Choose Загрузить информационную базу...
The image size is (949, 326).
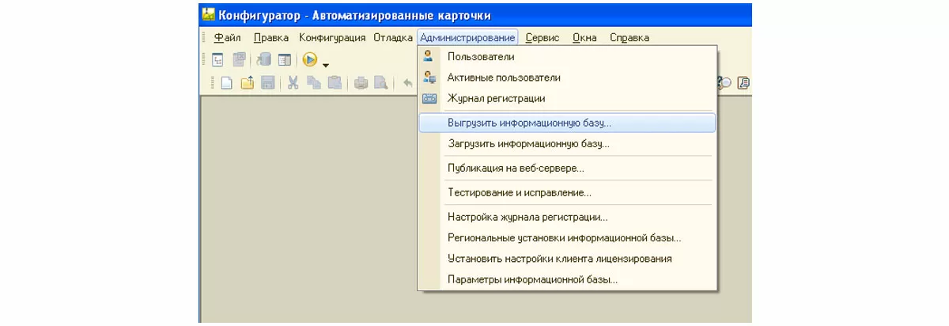click(x=567, y=144)
